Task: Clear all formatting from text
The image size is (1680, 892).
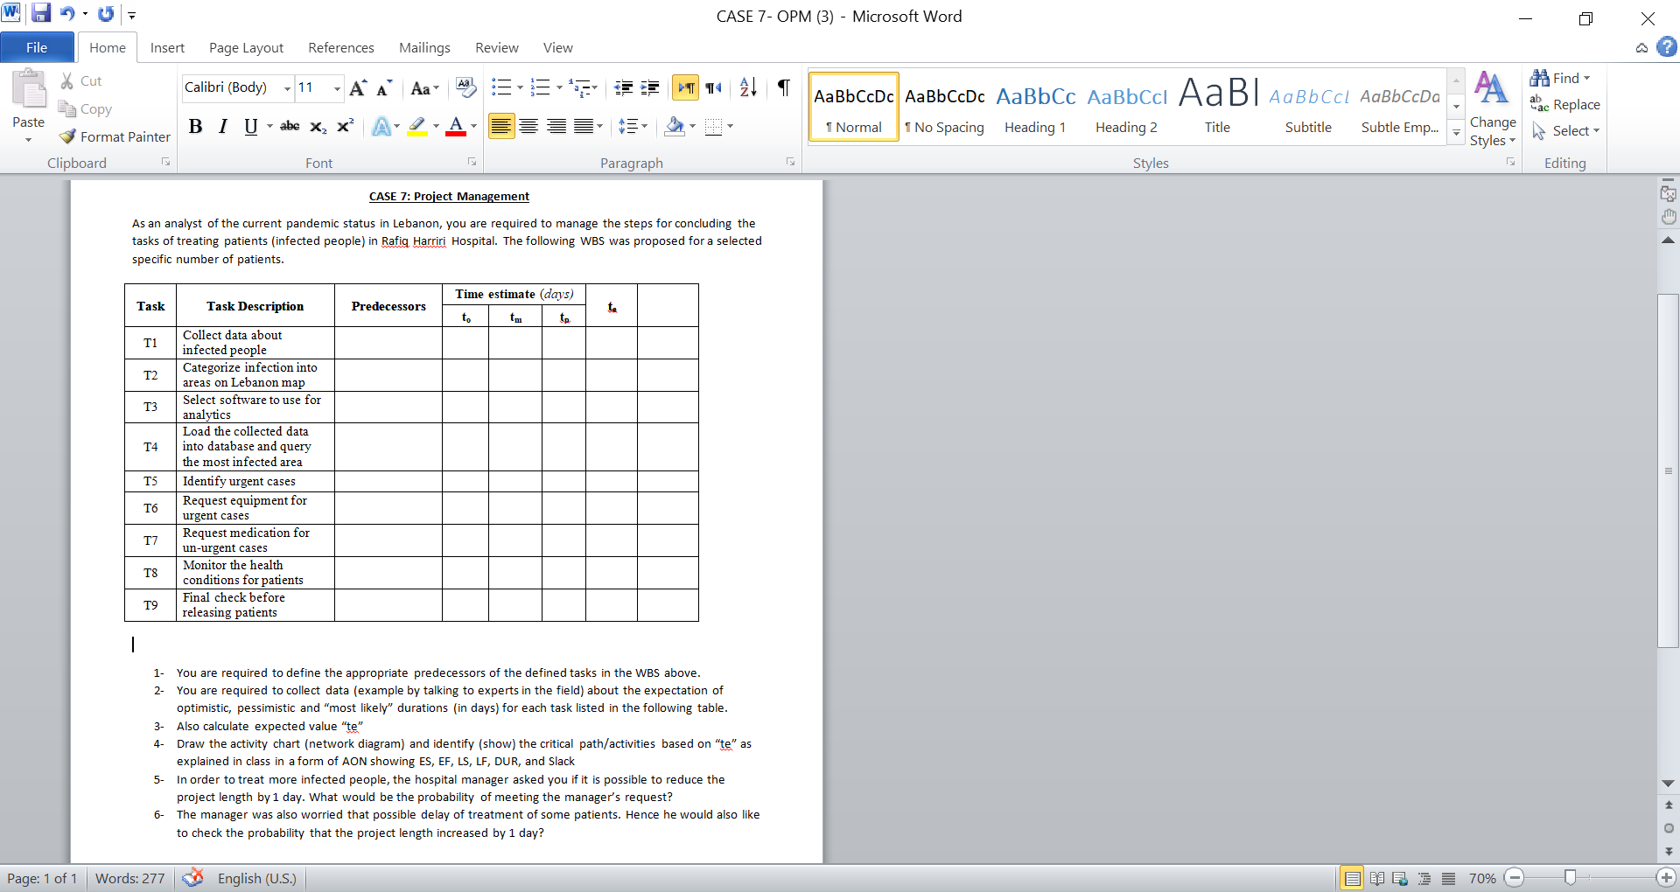Action: point(466,87)
